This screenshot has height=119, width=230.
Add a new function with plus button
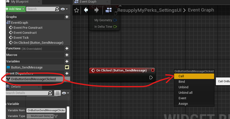[67, 48]
